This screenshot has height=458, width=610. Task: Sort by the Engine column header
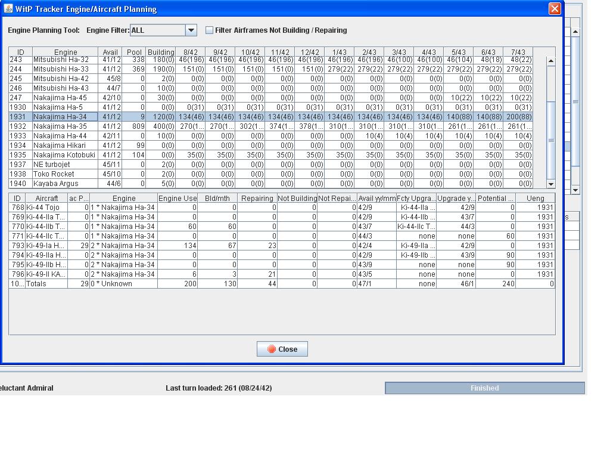(x=66, y=52)
